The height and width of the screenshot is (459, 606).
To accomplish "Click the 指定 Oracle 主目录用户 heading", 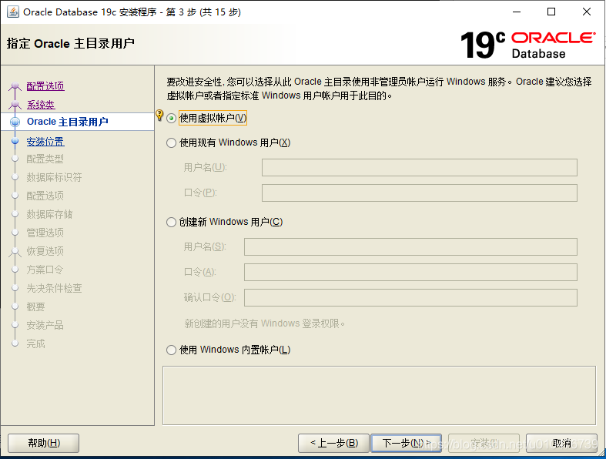I will 70,43.
